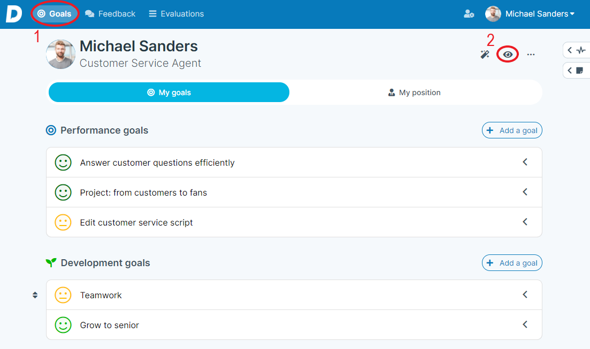Expand the Edit customer service script chevron
The width and height of the screenshot is (590, 349).
click(525, 222)
